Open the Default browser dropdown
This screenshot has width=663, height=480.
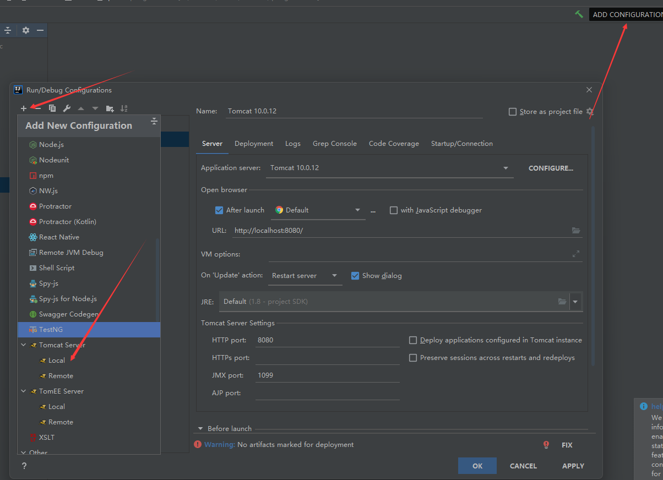[x=318, y=210]
